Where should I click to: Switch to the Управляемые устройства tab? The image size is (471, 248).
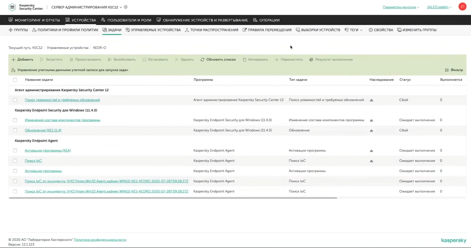coord(153,30)
